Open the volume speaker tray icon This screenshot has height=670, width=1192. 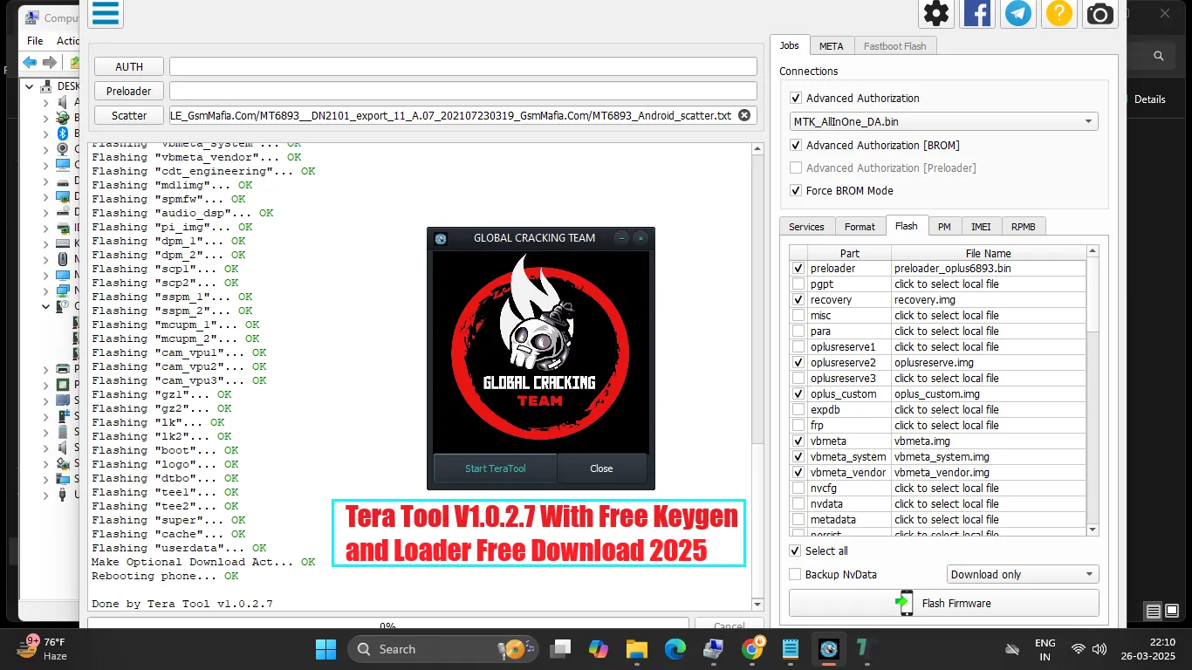[1100, 649]
